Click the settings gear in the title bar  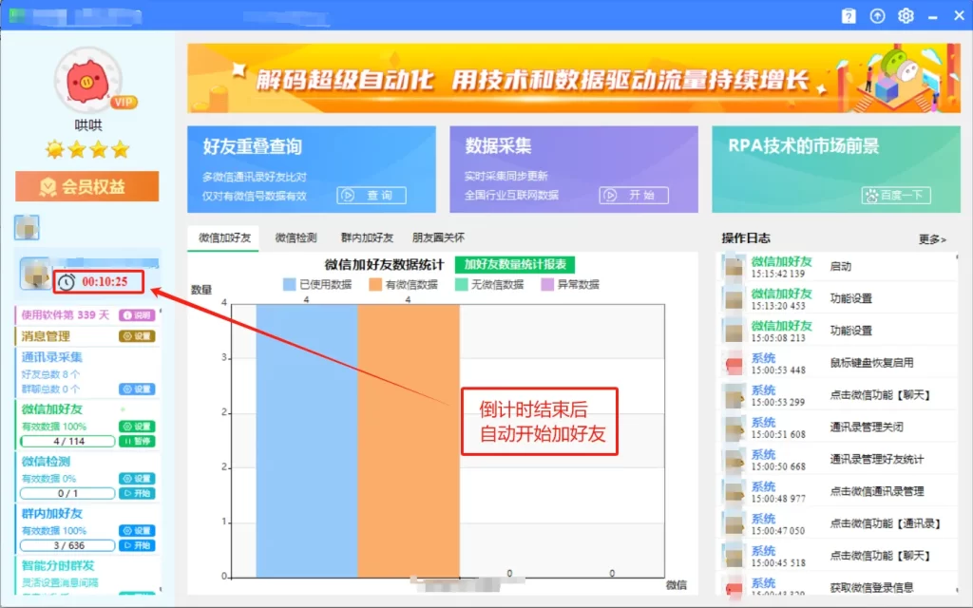(x=906, y=15)
